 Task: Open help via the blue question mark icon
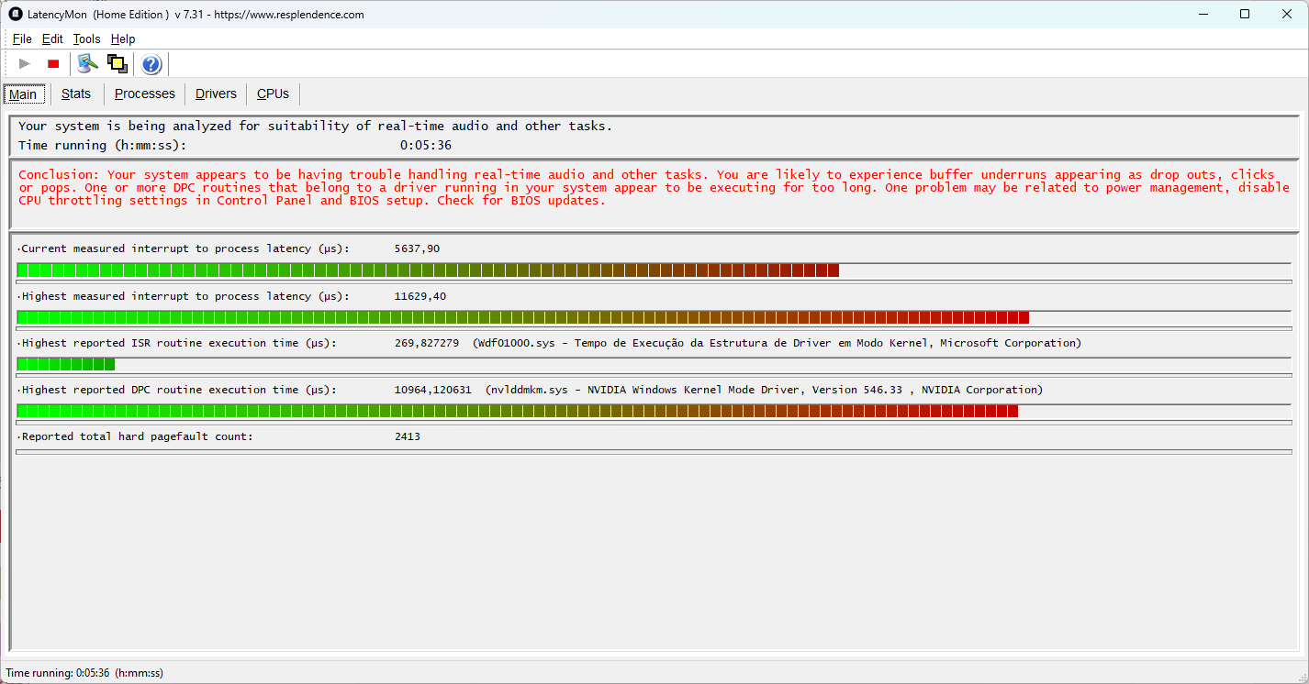click(151, 64)
